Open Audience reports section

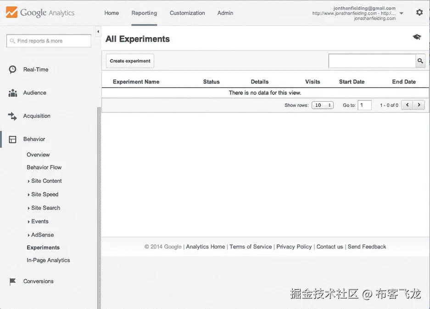[x=34, y=93]
